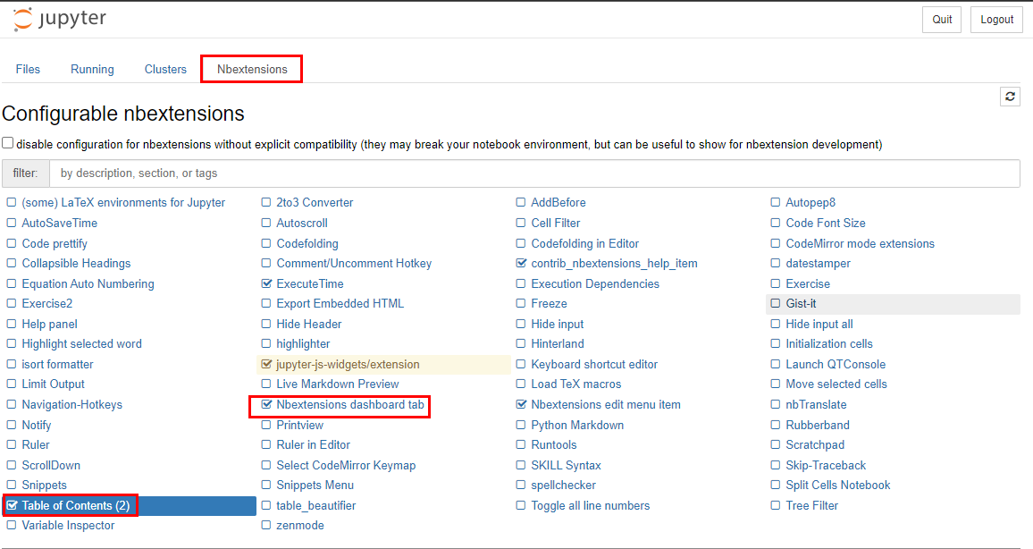Open the Autoscroll extension entry
The width and height of the screenshot is (1033, 549).
pos(302,223)
